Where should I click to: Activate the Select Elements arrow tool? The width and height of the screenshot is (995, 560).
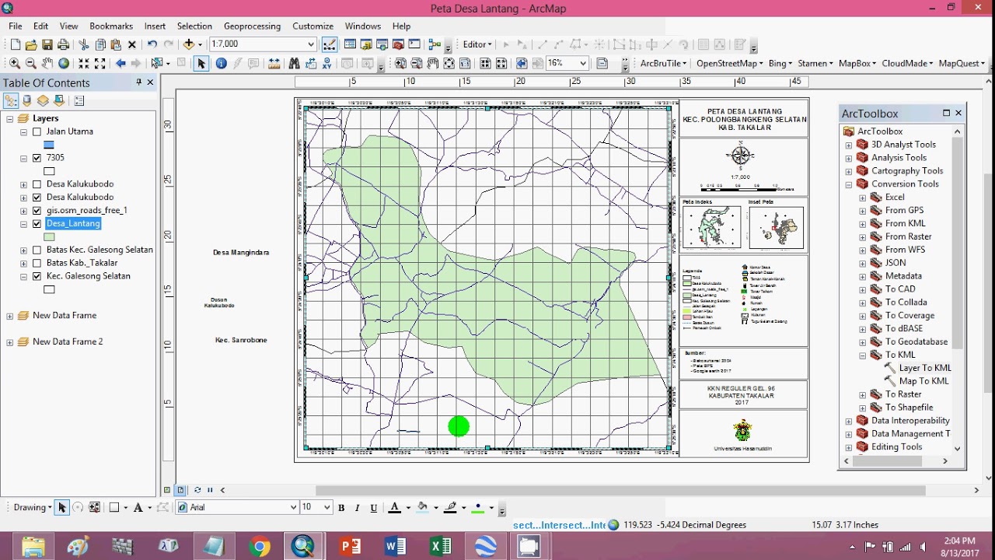201,64
